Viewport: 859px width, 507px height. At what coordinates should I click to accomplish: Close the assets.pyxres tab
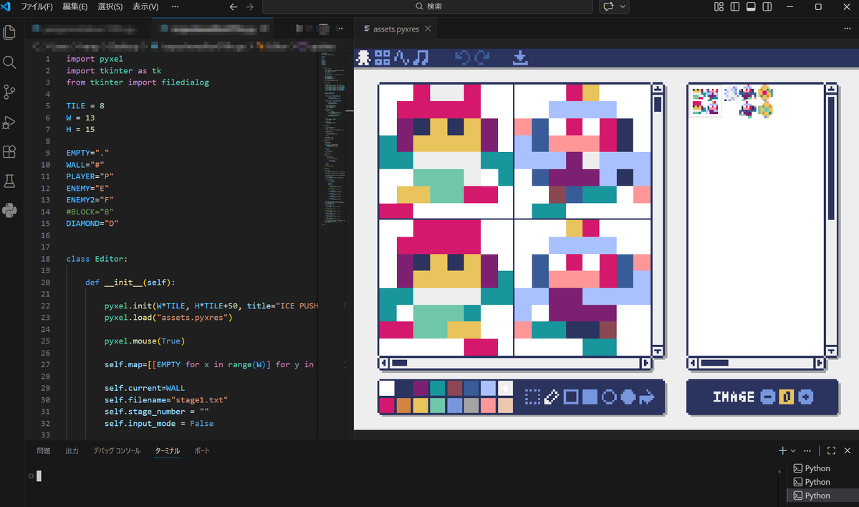[x=428, y=29]
